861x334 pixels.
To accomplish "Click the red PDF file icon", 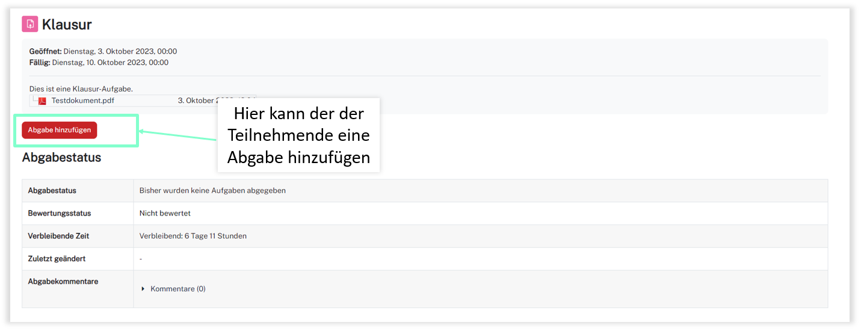I will [x=42, y=101].
